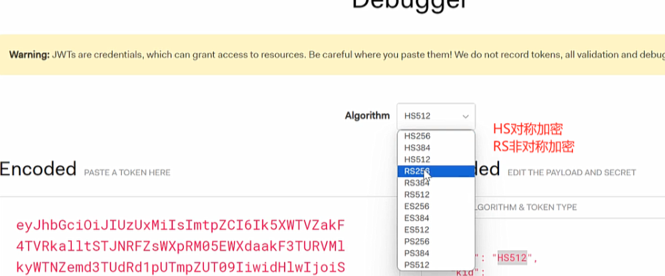Viewport: 665px width, 276px height.
Task: Choose the HS384 algorithm option
Action: tap(416, 148)
